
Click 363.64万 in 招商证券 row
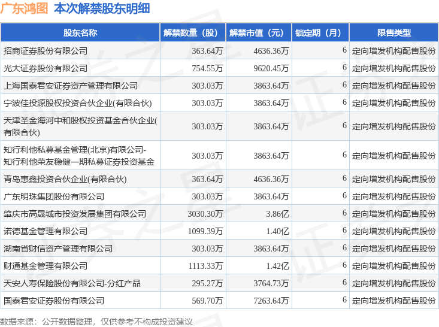click(x=207, y=51)
